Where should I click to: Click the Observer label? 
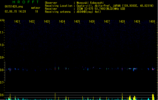click(51, 3)
